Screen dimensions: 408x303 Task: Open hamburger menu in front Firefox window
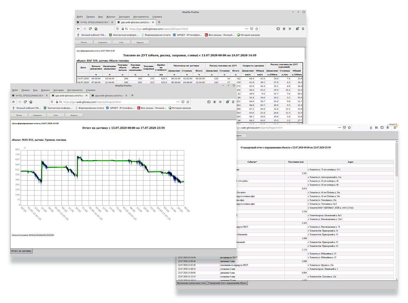[x=233, y=102]
